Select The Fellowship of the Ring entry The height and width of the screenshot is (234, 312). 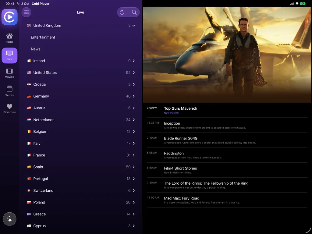pos(227,185)
